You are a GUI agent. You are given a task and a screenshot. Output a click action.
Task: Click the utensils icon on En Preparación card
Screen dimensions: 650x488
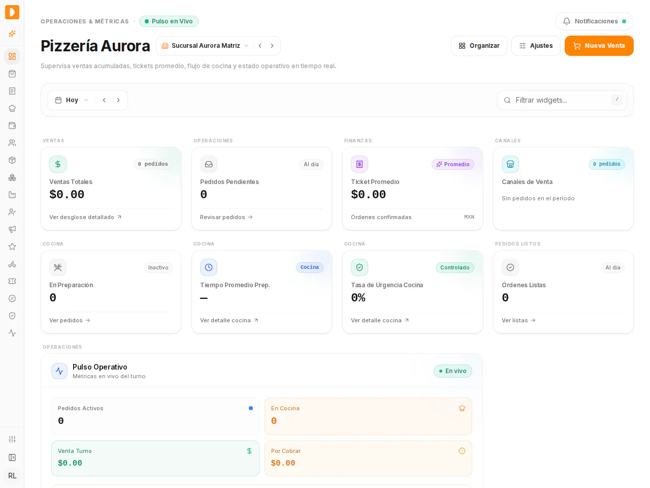coord(58,267)
